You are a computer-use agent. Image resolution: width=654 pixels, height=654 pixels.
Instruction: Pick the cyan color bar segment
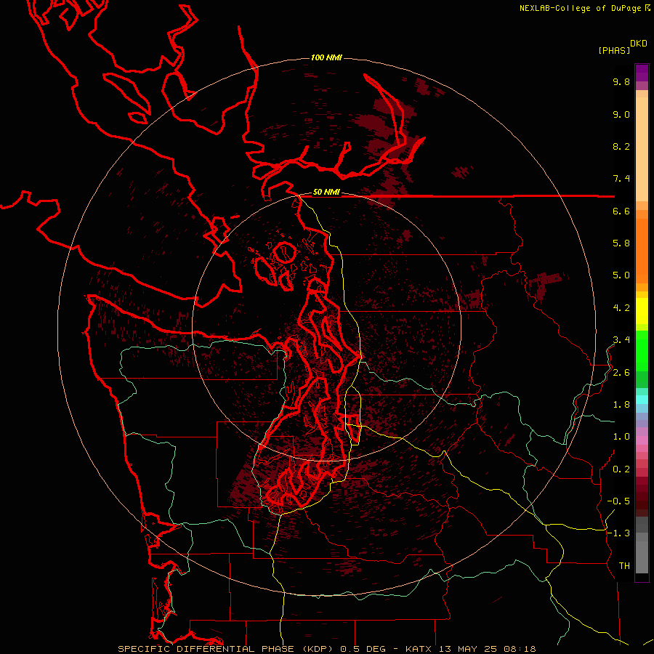point(642,400)
